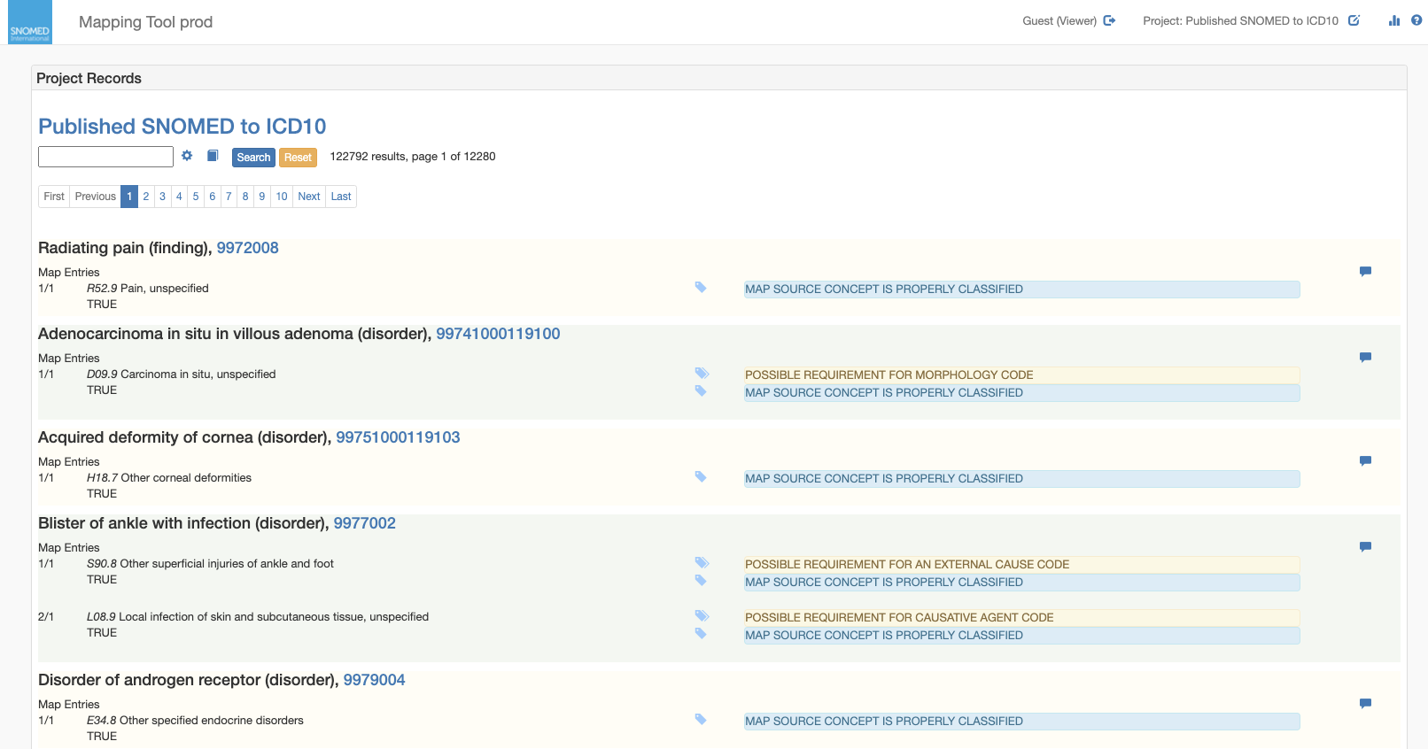1428x749 pixels.
Task: Click the notes icon beside the Search button
Action: point(213,156)
